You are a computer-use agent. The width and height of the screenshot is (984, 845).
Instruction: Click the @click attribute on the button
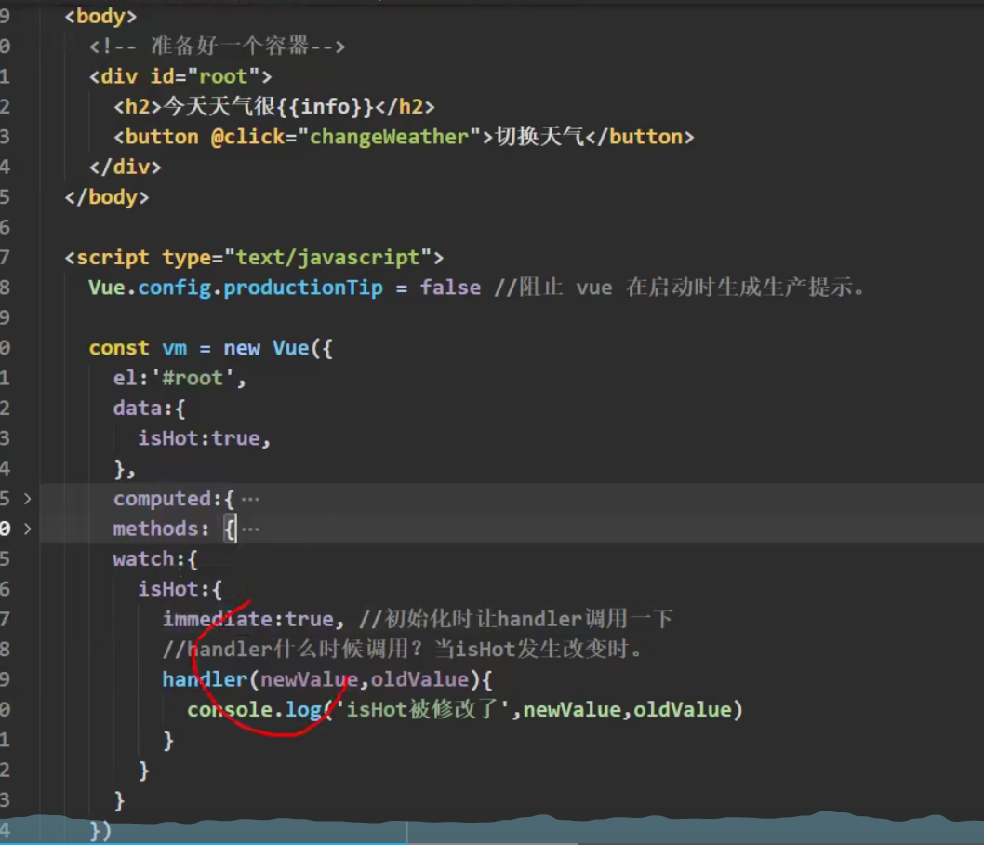coord(248,137)
